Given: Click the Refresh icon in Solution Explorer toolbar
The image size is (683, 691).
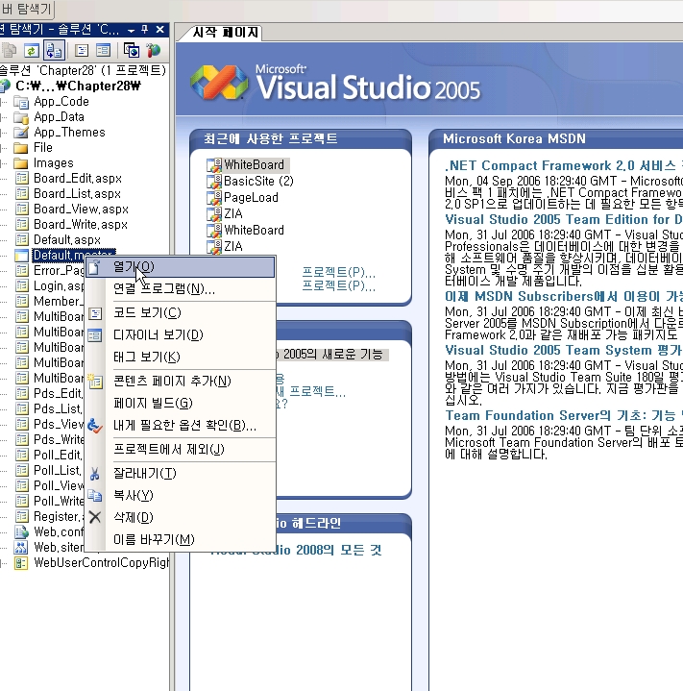Looking at the screenshot, I should pos(32,51).
